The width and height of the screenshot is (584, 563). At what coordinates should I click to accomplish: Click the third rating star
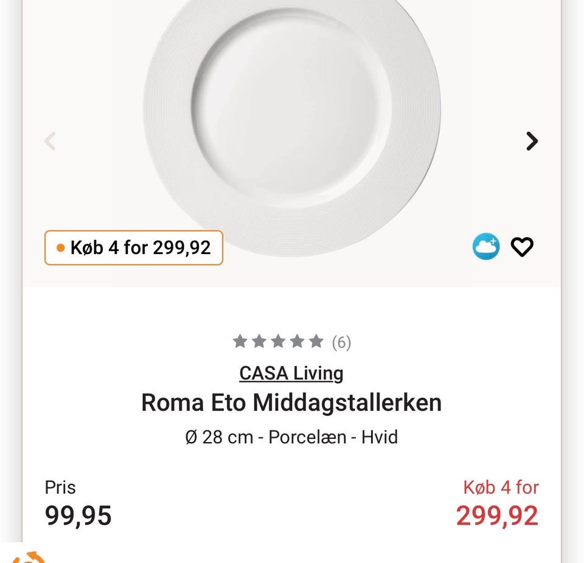278,341
